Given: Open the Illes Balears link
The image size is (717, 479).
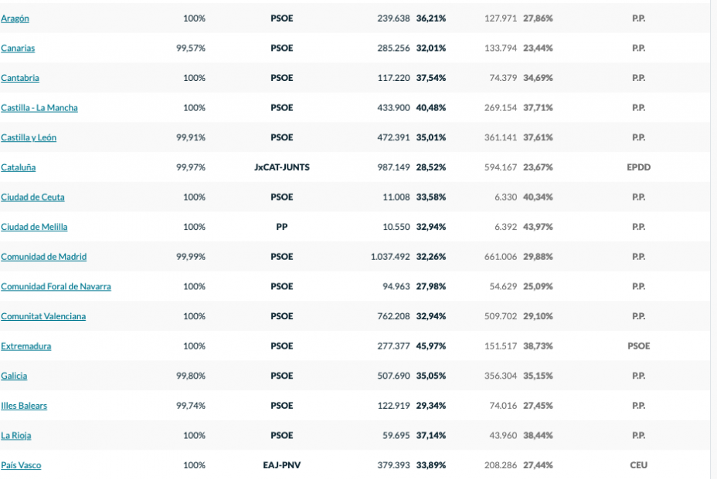Looking at the screenshot, I should pyautogui.click(x=24, y=406).
